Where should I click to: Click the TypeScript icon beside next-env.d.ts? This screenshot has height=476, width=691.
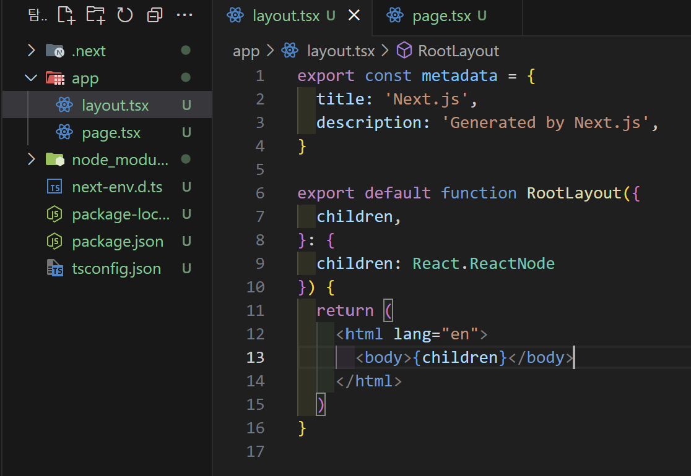pyautogui.click(x=54, y=187)
